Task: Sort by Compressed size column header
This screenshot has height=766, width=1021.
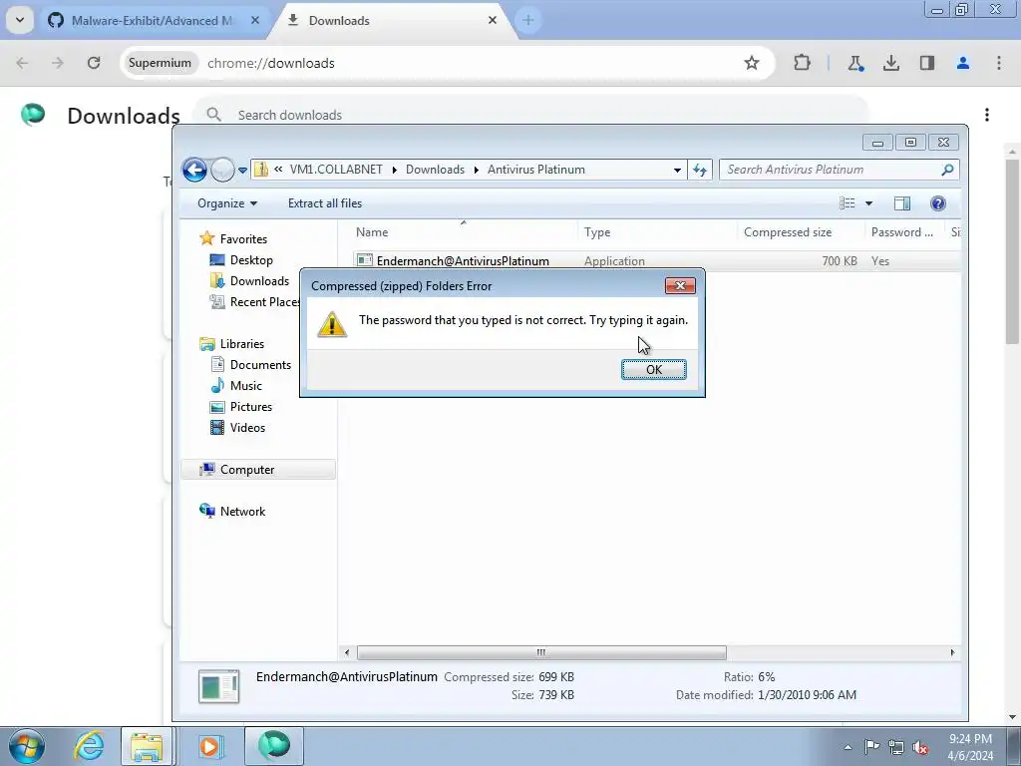Action: tap(801, 231)
